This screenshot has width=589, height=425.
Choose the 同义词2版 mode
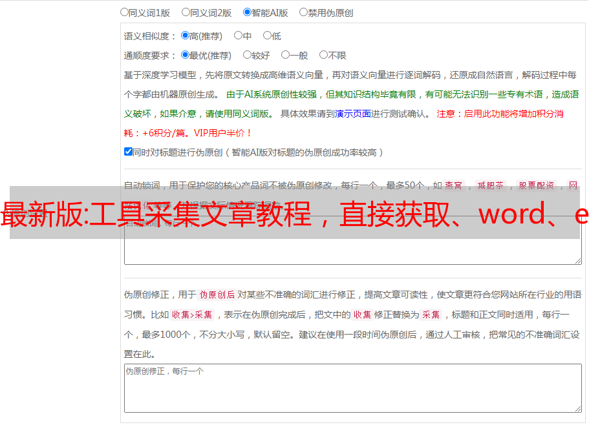pos(186,12)
